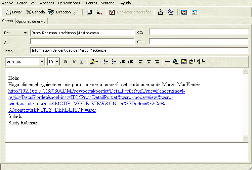Click the A: recipient field

point(82,42)
